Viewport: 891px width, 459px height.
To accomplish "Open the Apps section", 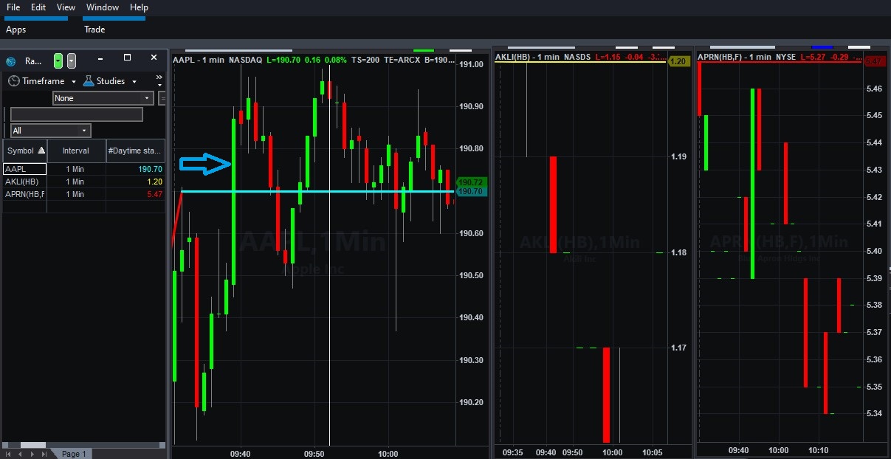I will pos(16,30).
